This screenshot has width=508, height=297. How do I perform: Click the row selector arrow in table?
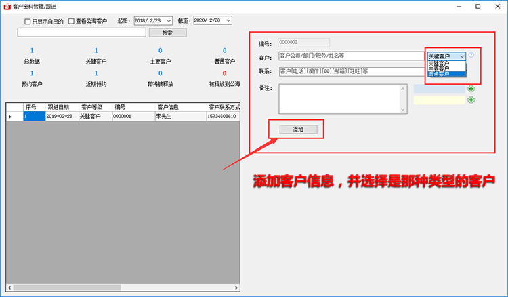[x=10, y=117]
